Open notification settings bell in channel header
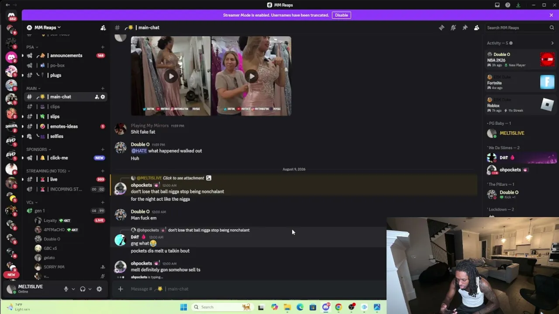Image resolution: width=559 pixels, height=314 pixels. 453,27
